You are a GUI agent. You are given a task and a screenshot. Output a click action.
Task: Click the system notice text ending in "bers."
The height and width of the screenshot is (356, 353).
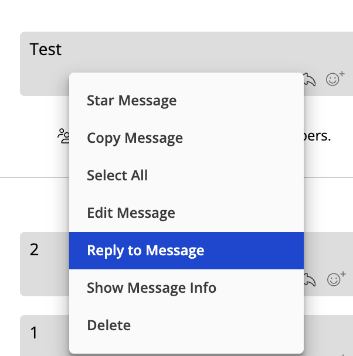pos(317,136)
